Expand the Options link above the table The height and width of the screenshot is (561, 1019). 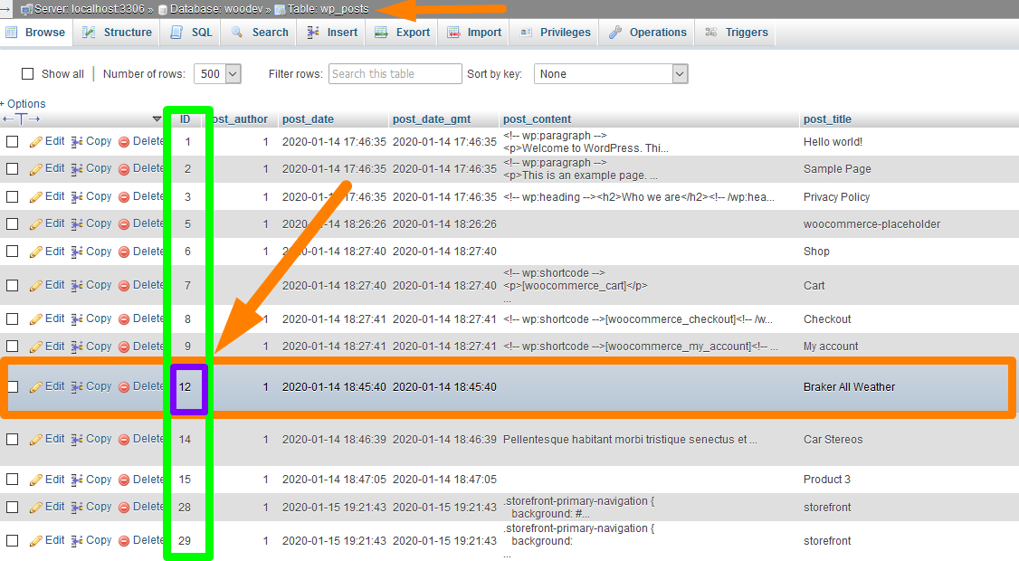pyautogui.click(x=25, y=104)
